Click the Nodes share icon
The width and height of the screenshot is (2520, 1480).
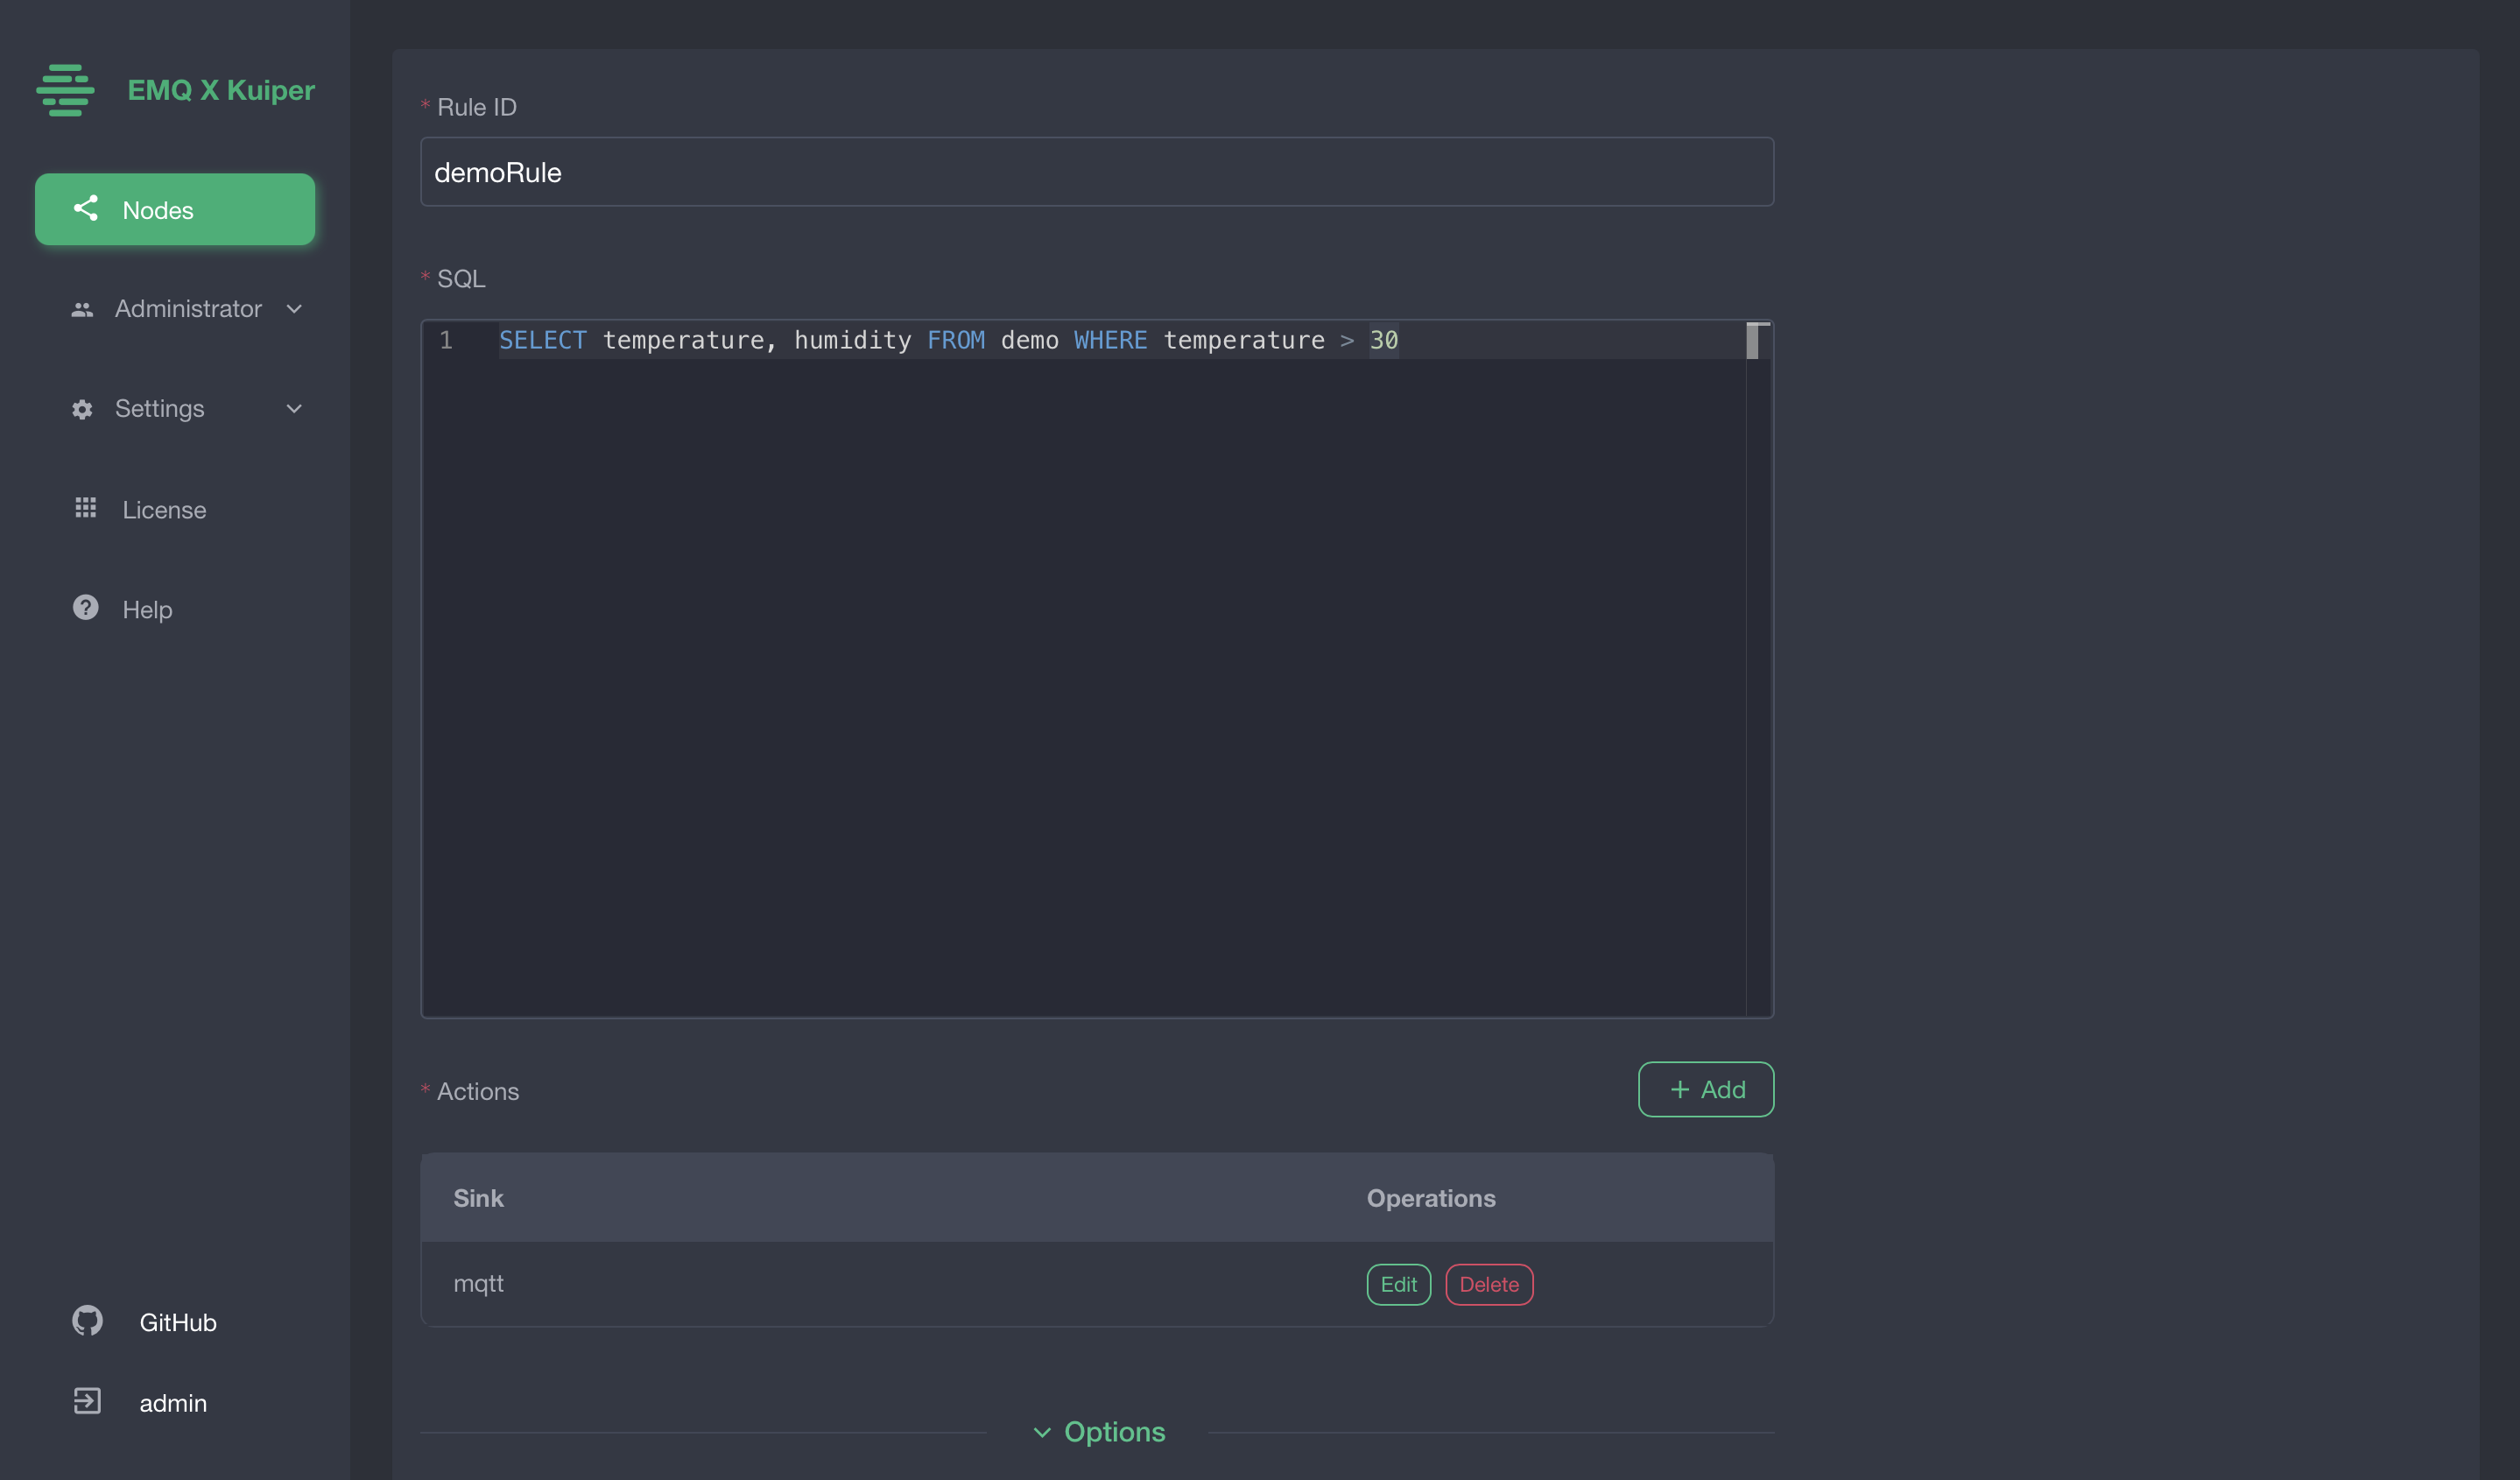tap(86, 208)
